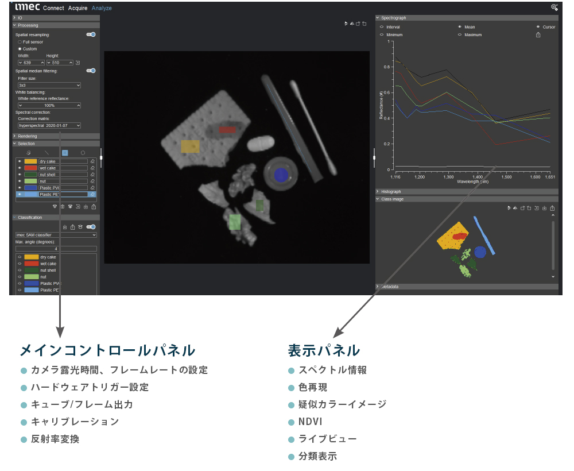Switch to the Acquire tab
The image size is (574, 471).
[x=77, y=7]
